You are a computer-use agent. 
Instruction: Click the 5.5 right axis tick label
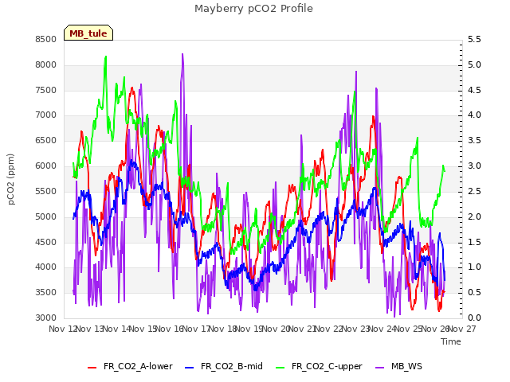pyautogui.click(x=474, y=39)
